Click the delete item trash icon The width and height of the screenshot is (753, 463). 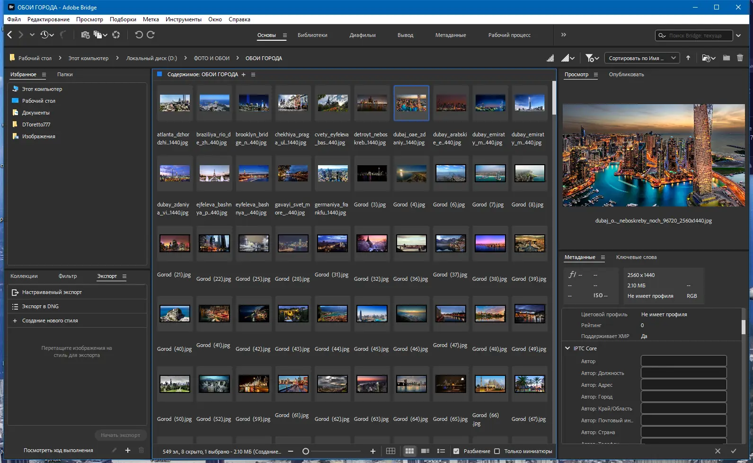pyautogui.click(x=740, y=58)
